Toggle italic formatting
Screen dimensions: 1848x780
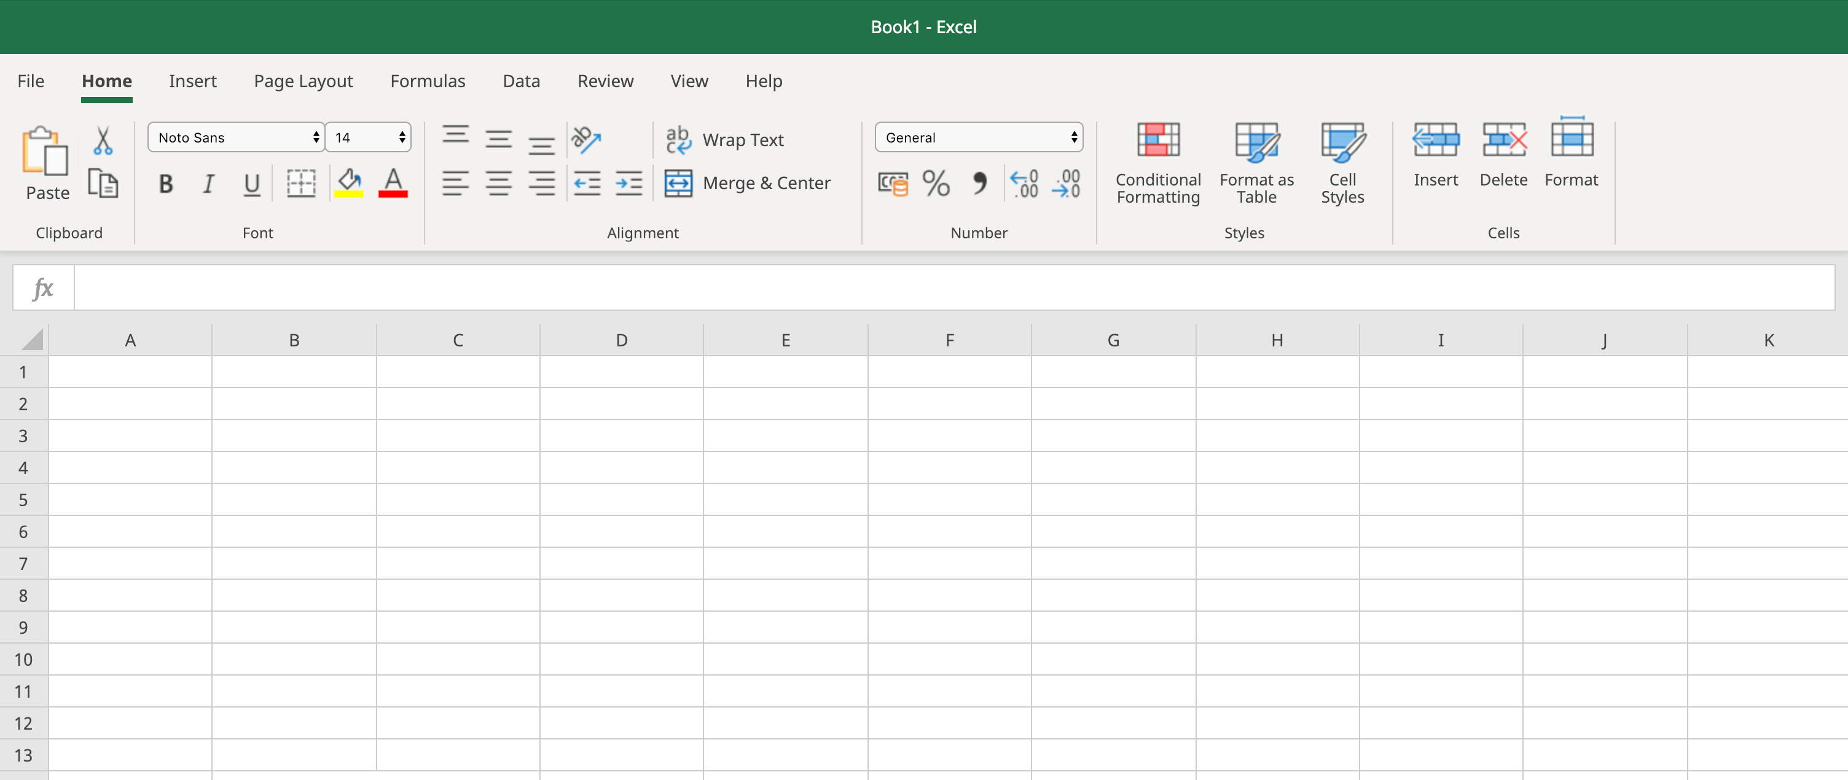[x=208, y=183]
